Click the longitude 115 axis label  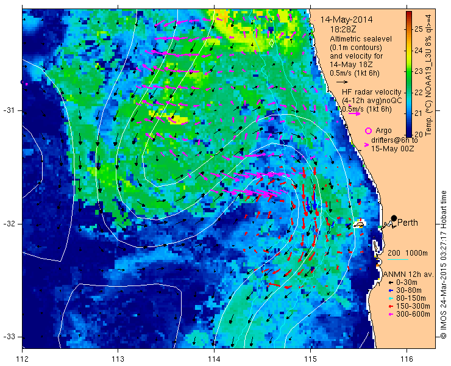click(310, 359)
